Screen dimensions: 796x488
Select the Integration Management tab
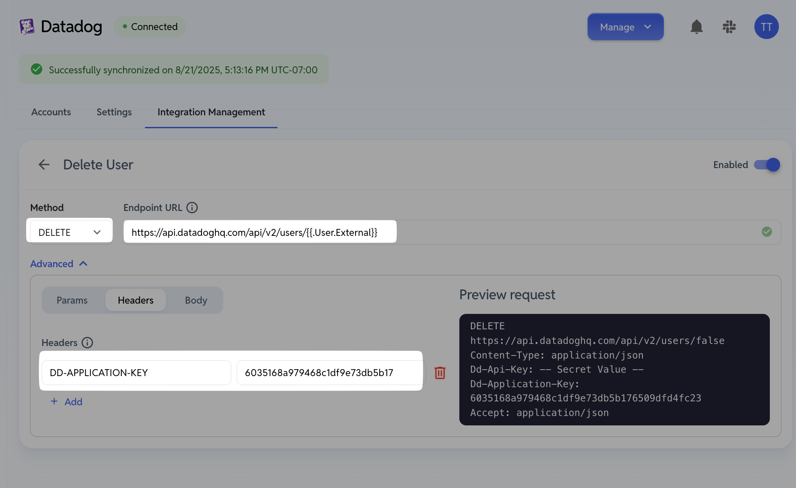click(x=211, y=112)
